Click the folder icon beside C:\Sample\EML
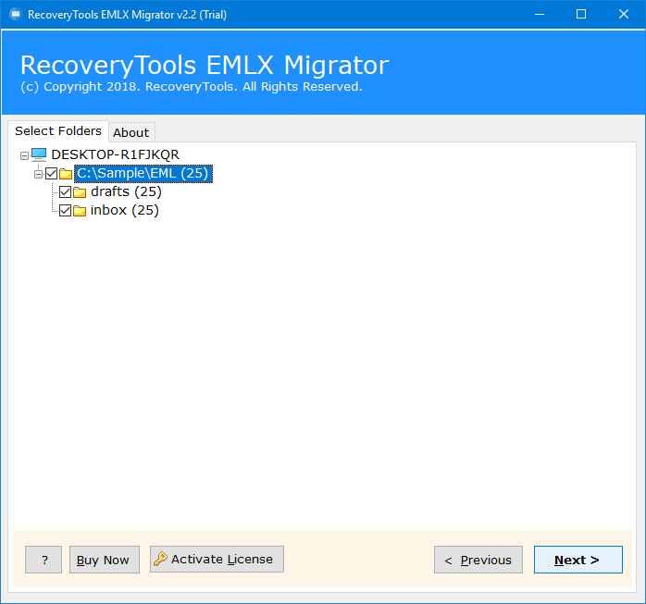This screenshot has width=646, height=604. pyautogui.click(x=66, y=174)
